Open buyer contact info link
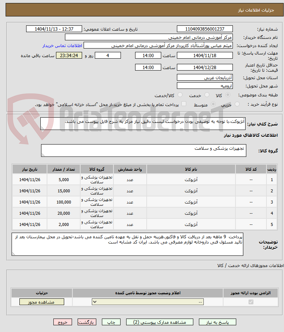The height and width of the screenshot is (332, 284). [62, 46]
